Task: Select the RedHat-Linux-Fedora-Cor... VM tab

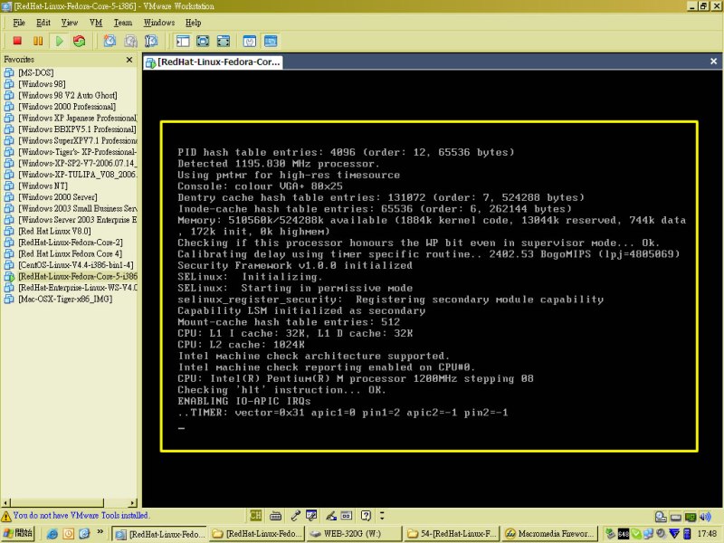Action: coord(213,62)
